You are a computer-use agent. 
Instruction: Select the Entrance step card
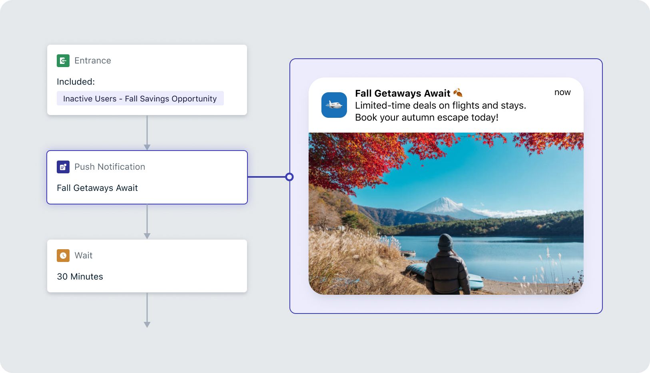click(x=147, y=80)
